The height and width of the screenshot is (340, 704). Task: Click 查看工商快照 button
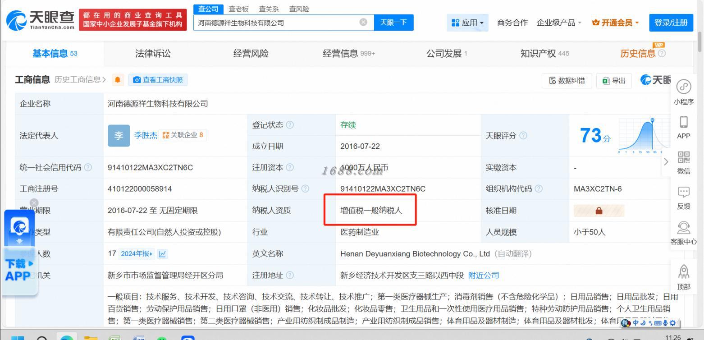coord(158,80)
